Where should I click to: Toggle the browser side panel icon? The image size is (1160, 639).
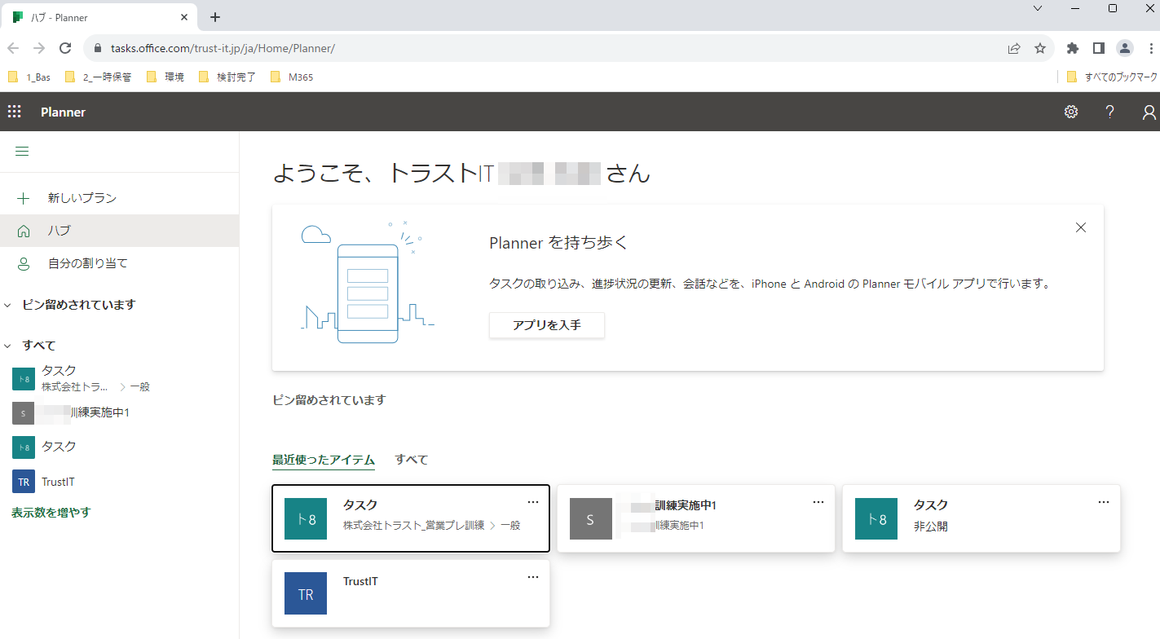1099,48
